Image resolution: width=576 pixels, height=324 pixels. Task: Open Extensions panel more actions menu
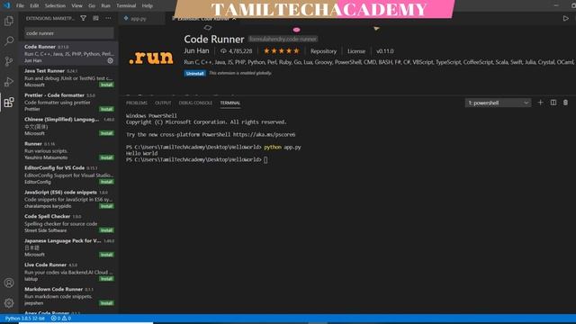(108, 18)
